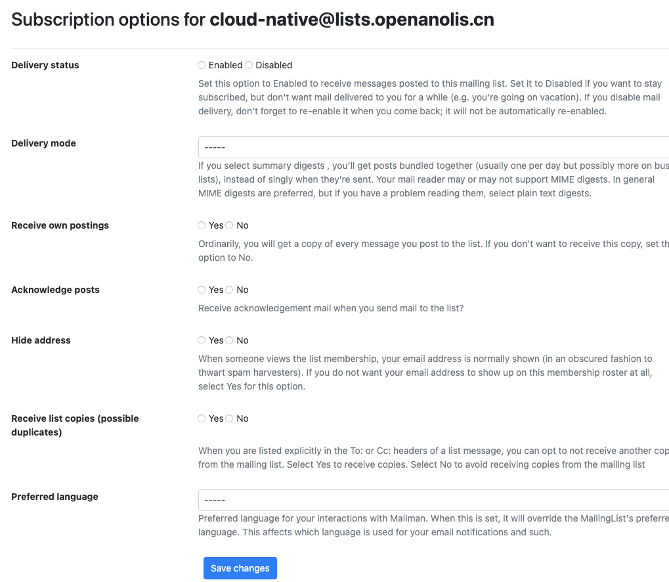Select No for Receive own postings
The width and height of the screenshot is (669, 582).
coord(229,225)
